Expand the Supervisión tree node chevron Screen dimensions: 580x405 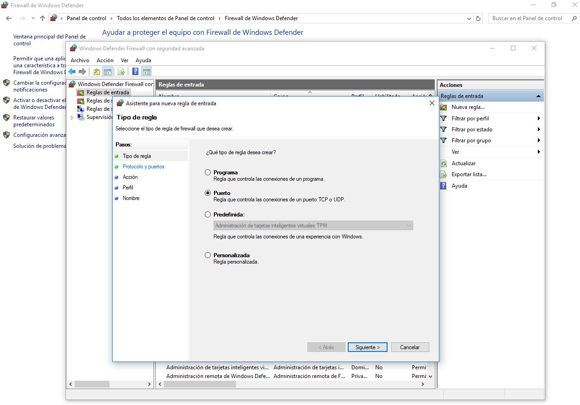click(x=71, y=118)
